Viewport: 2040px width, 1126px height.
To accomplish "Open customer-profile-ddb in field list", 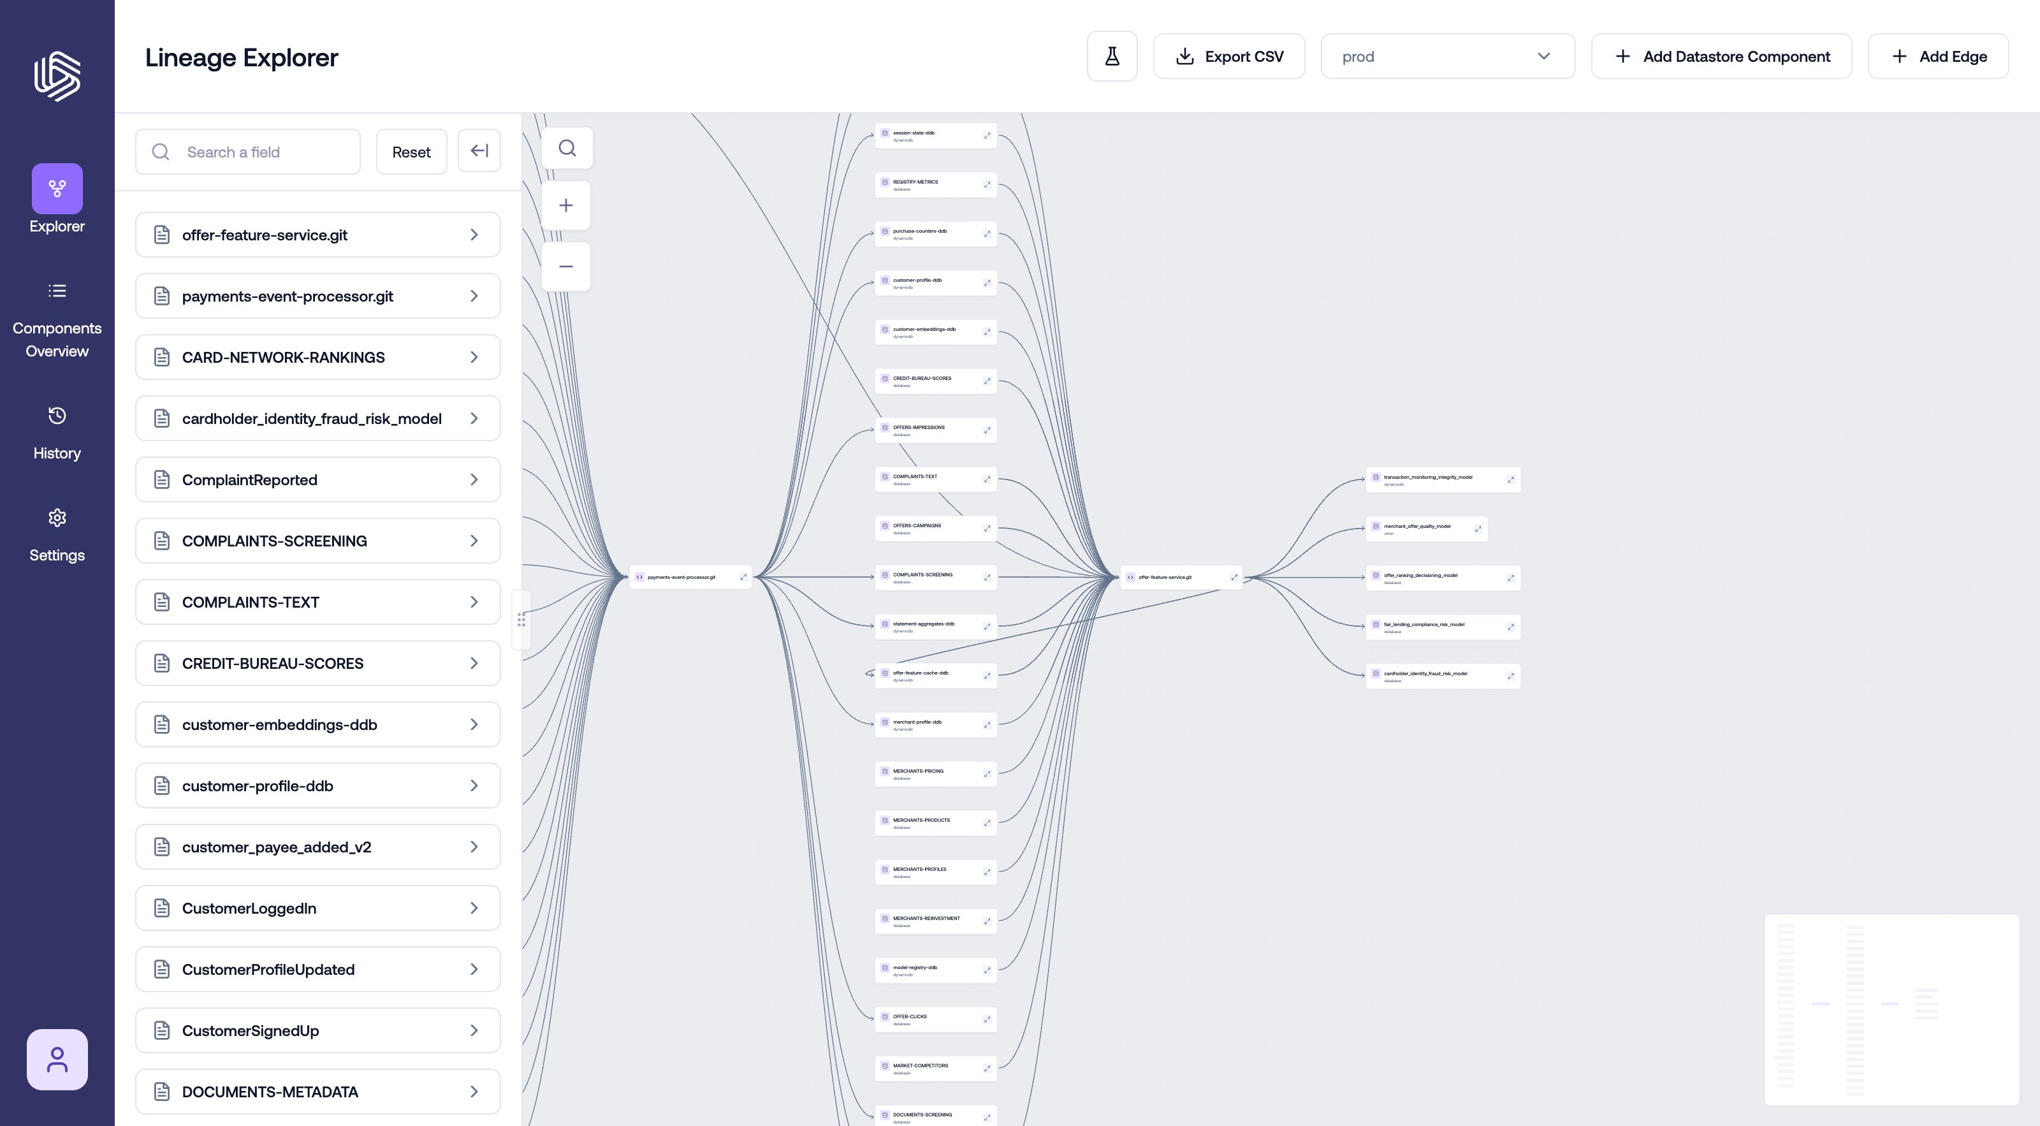I will coord(317,786).
